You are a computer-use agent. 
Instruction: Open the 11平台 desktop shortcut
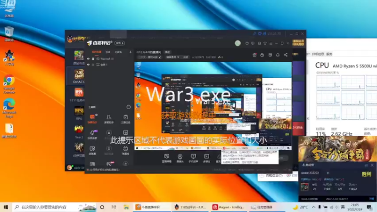(9, 57)
